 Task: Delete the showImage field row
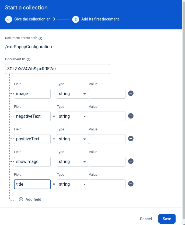click(131, 161)
